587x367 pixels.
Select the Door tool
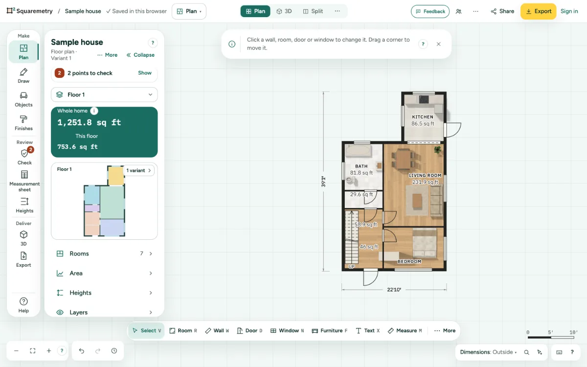(x=249, y=331)
